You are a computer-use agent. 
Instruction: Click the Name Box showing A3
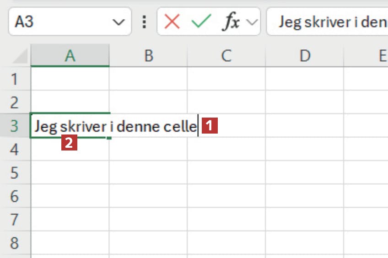click(59, 21)
